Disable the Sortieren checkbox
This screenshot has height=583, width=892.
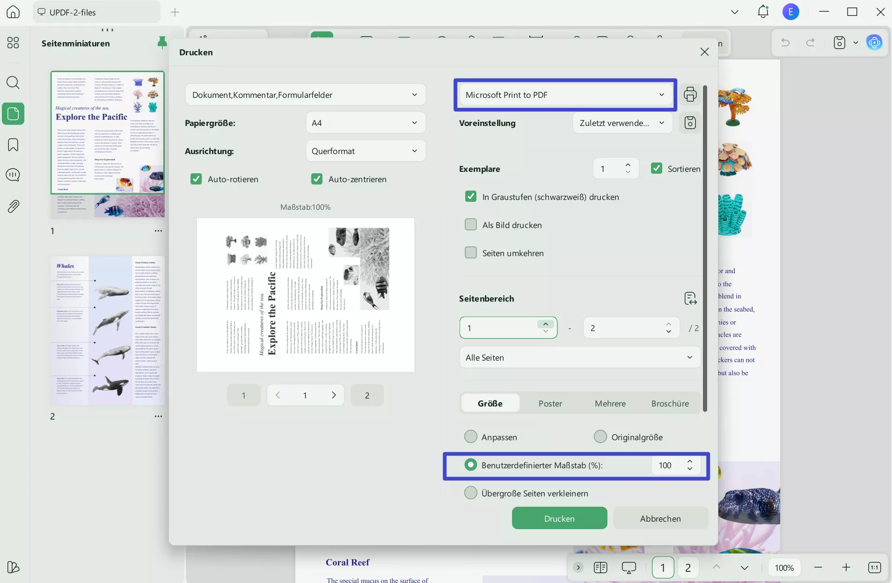point(658,168)
